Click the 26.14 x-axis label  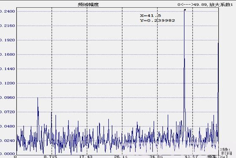[x=121, y=157]
